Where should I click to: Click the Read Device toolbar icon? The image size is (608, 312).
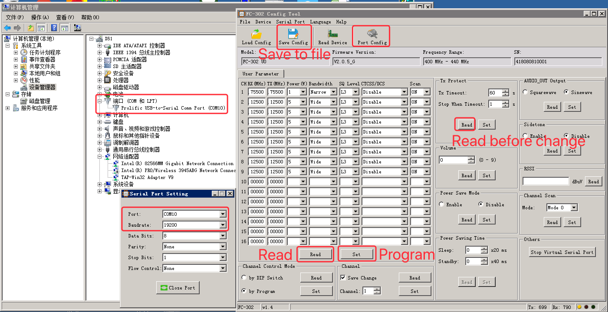click(x=332, y=34)
